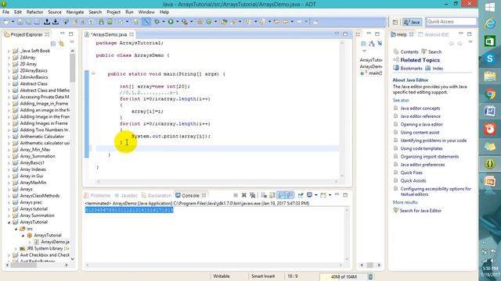
Task: Open the File menu
Action: click(x=5, y=12)
